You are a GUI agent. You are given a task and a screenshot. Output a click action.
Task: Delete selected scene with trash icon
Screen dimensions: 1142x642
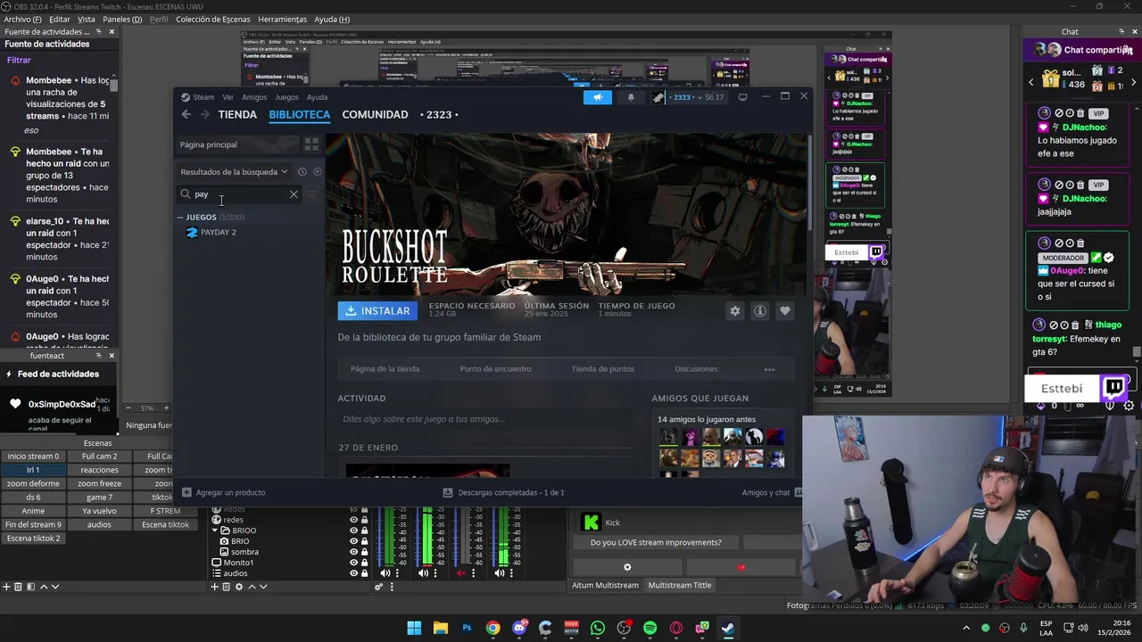[x=18, y=587]
